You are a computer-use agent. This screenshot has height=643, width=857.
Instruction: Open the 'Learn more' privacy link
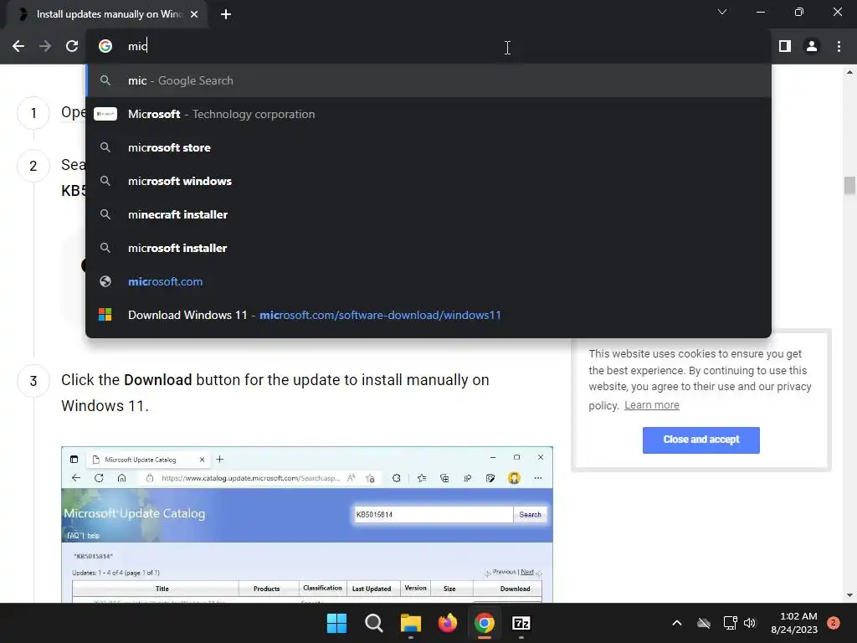point(651,405)
